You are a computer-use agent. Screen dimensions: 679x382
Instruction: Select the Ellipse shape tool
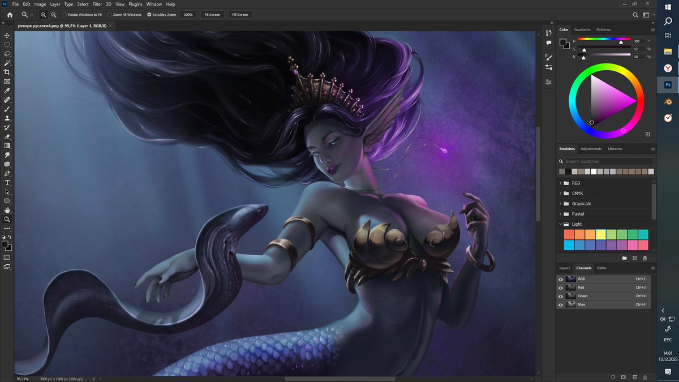7,201
